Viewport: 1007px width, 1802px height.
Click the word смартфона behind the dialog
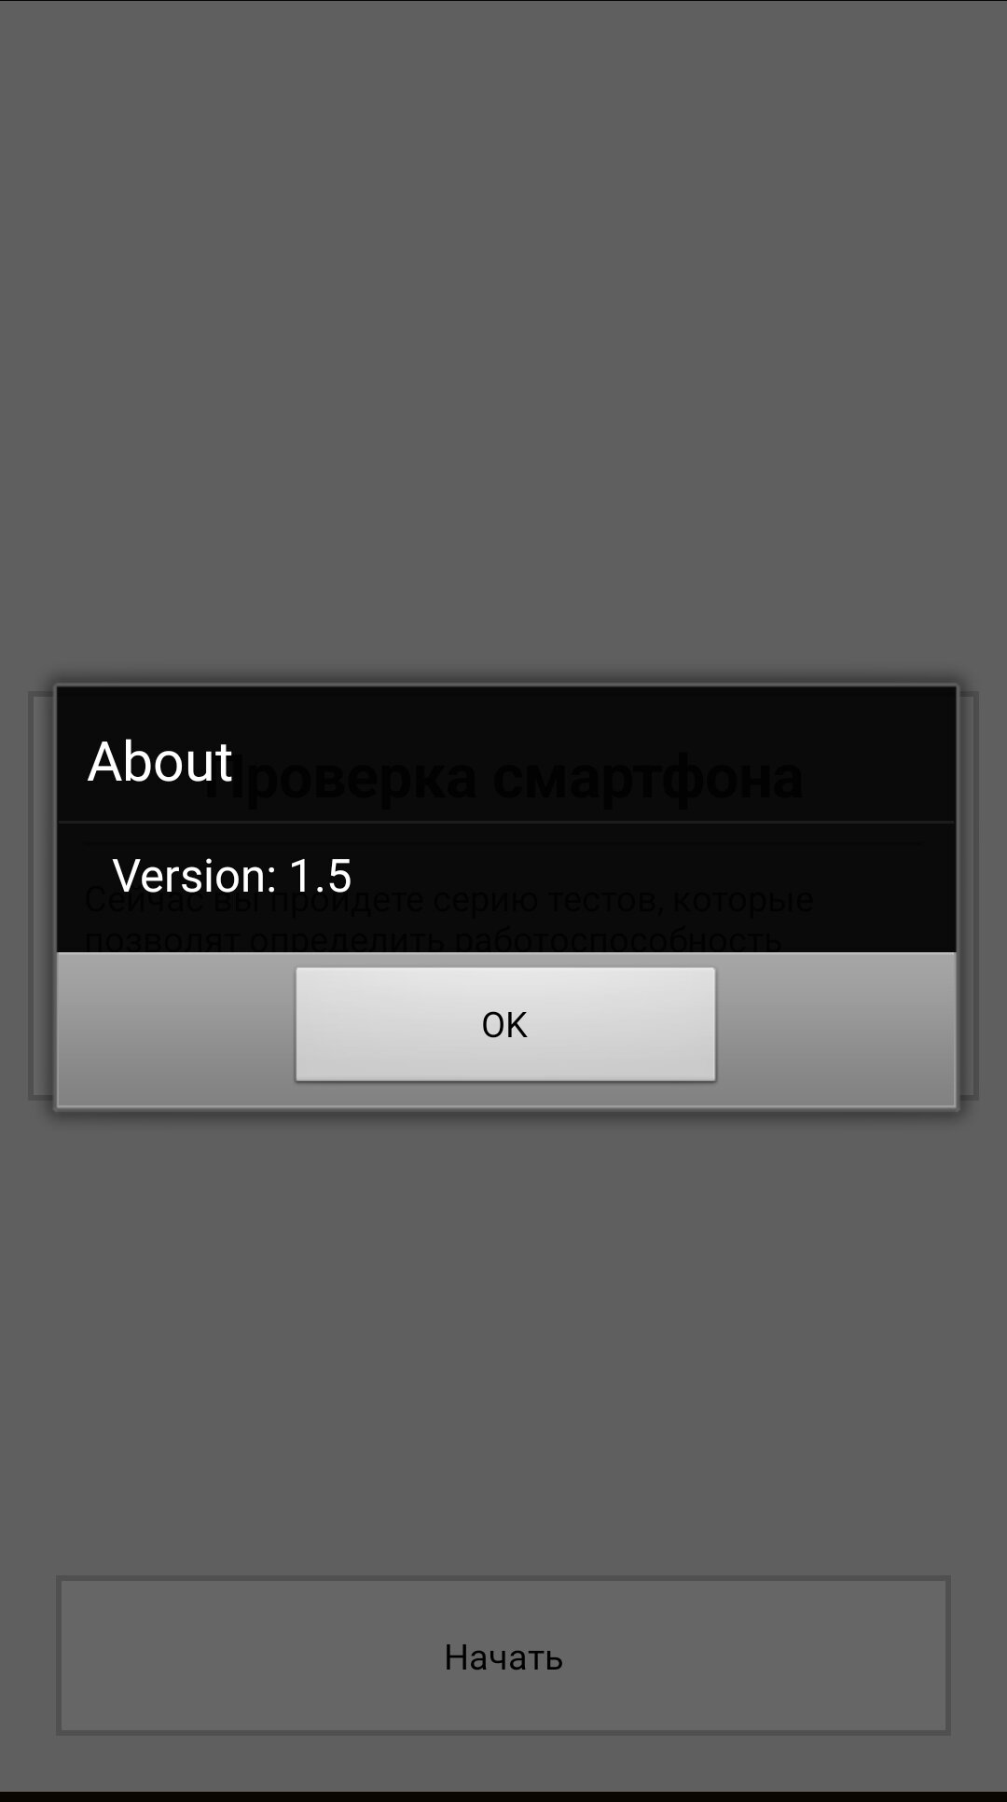coord(647,779)
